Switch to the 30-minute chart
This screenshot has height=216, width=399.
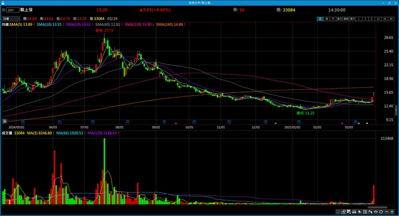[384, 19]
